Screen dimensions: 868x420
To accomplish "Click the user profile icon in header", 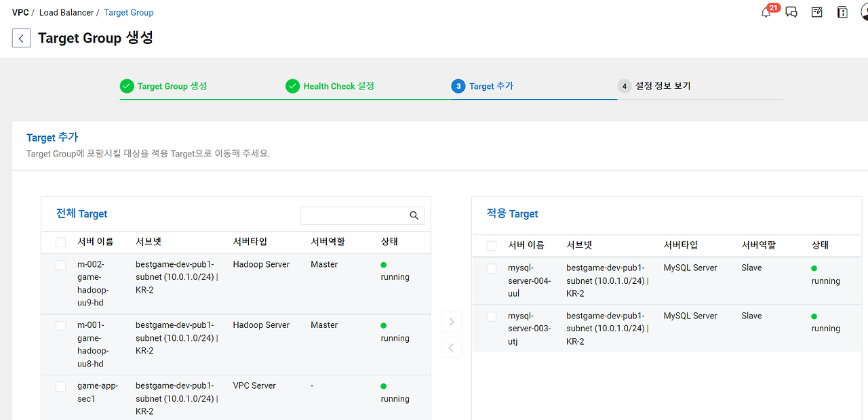I will (x=864, y=12).
